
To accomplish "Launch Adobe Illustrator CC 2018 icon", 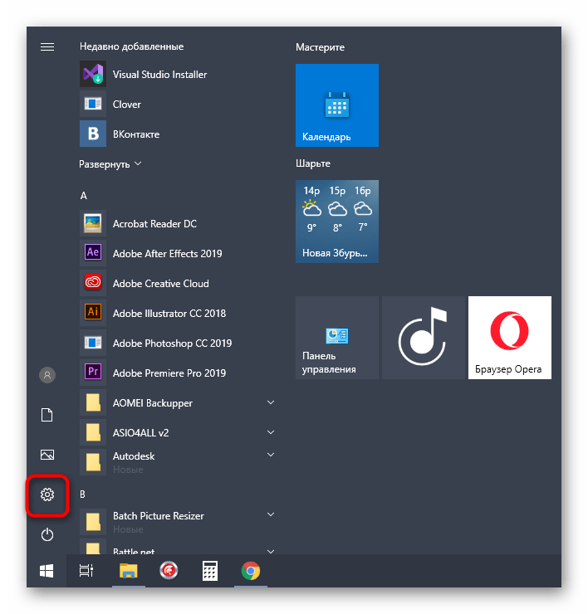I will pyautogui.click(x=93, y=313).
